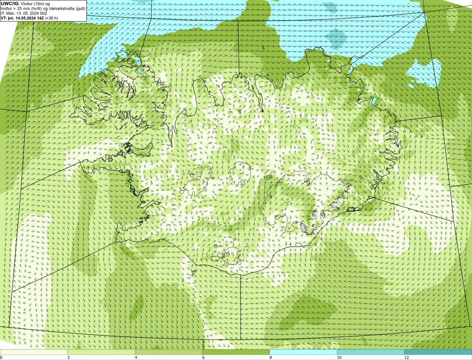472x360 pixels.
Task: Click the medium green 4–6 legend swatch
Action: coord(169,352)
